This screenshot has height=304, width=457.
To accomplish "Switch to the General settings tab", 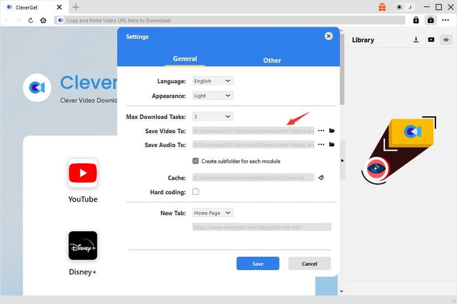I will (x=185, y=59).
